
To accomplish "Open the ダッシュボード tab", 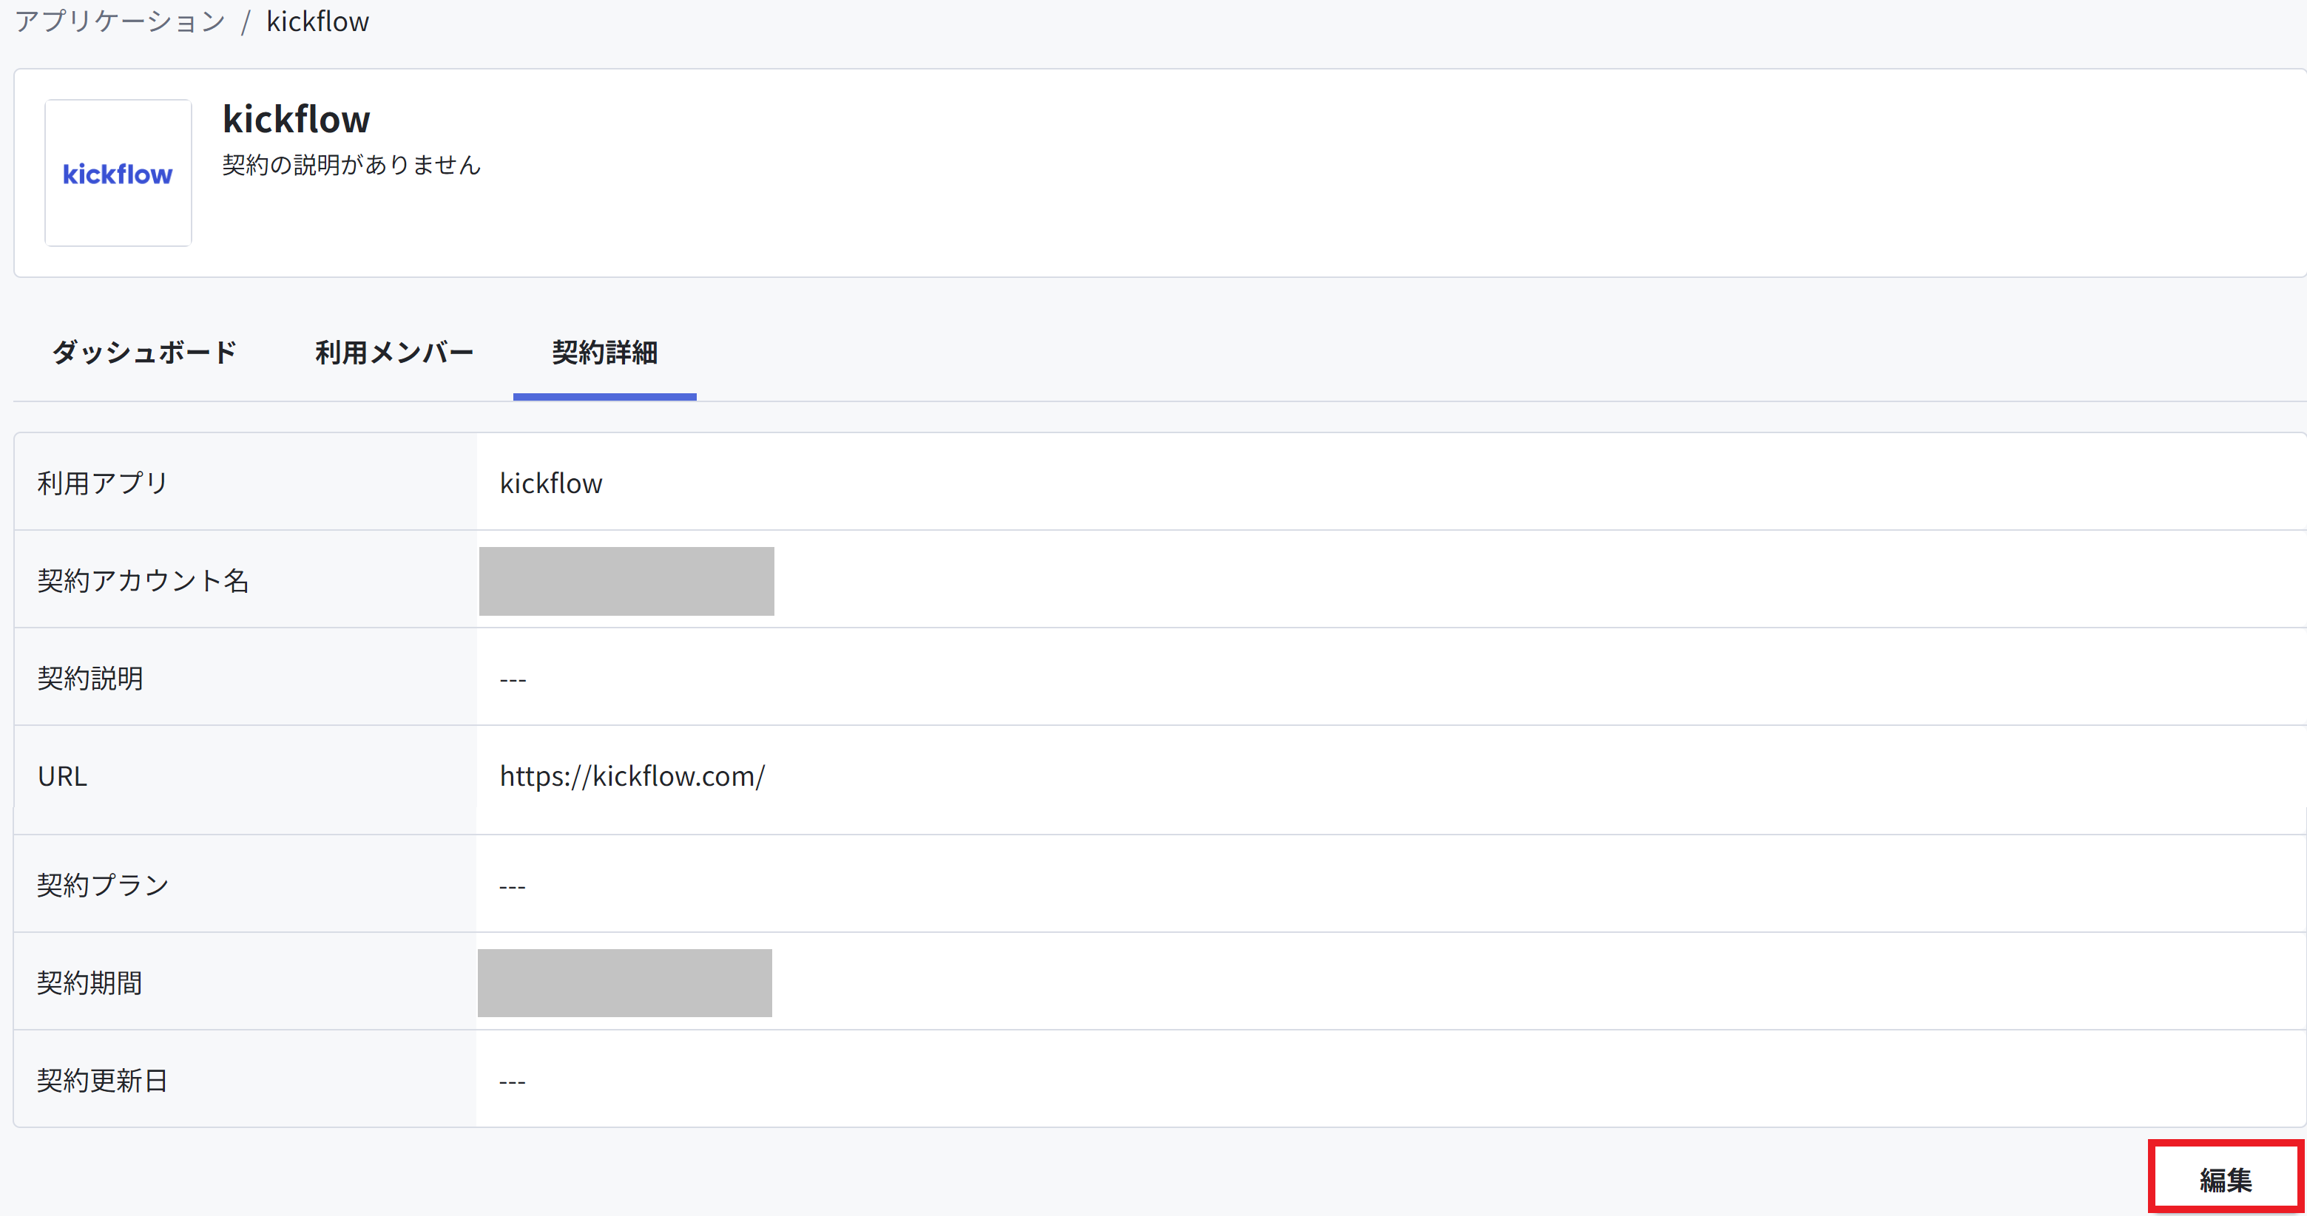I will 144,353.
